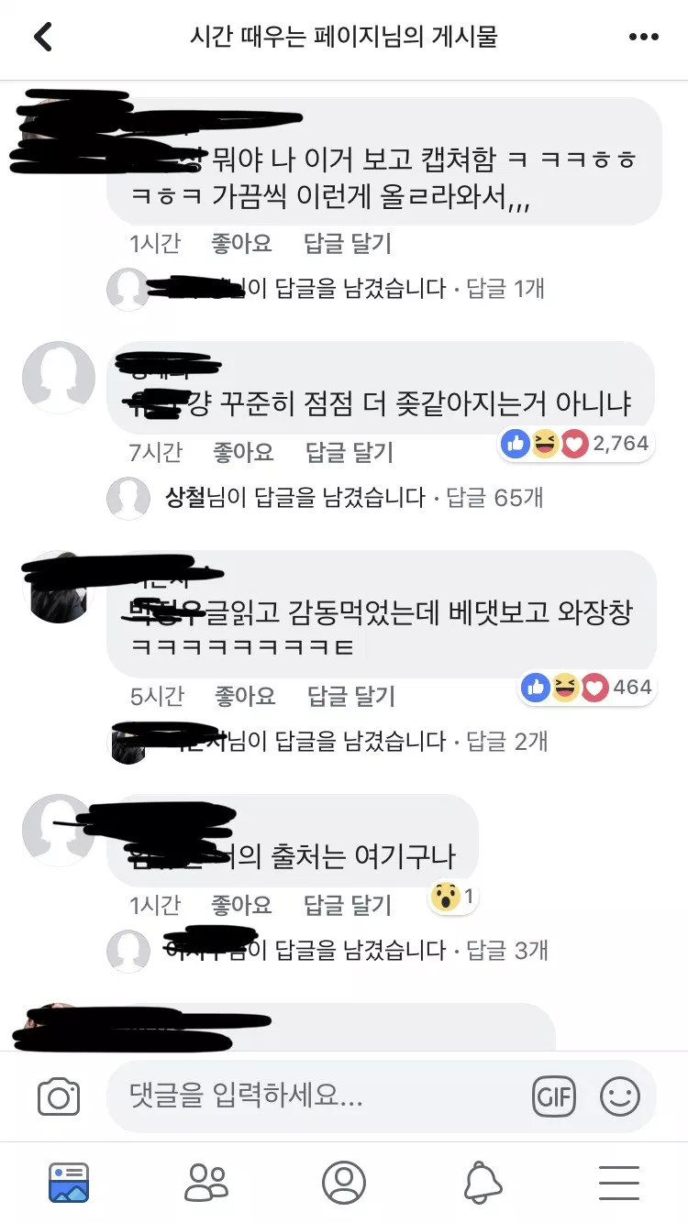Viewport: 688px width, 1223px height.
Task: Reply to the comment with 2,764 reactions
Action: point(350,452)
